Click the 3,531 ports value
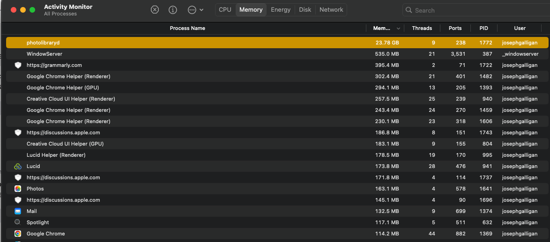This screenshot has height=242, width=550. coord(458,54)
